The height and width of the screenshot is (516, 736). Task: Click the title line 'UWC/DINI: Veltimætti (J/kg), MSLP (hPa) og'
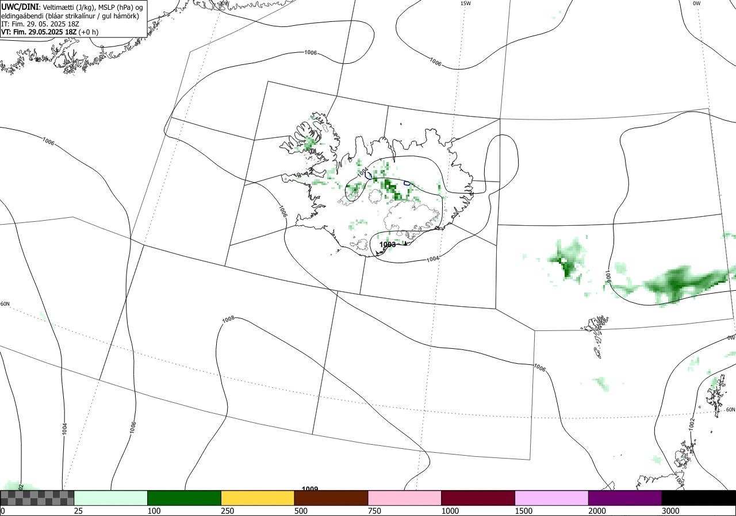point(72,6)
